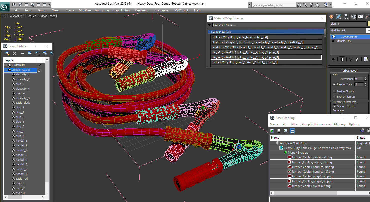Screen dimensions: 370x202
Task: Collapse the Jumper_Cables layer tree node
Action: 5,70
